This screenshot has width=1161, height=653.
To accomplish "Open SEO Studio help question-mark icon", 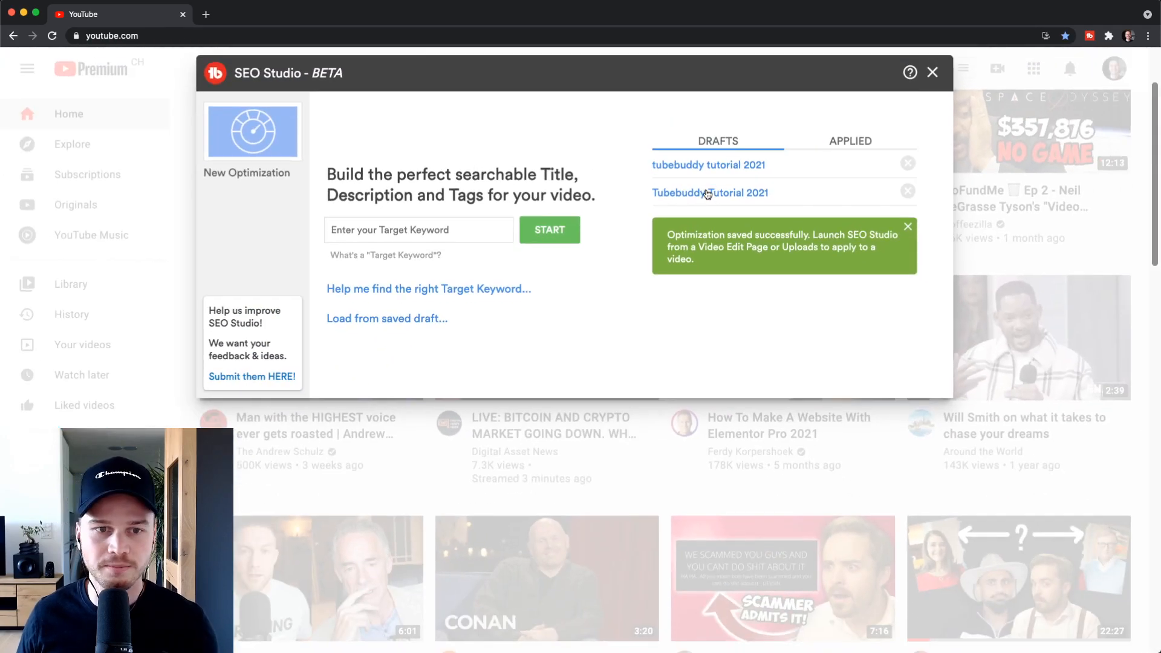I will pos(910,73).
